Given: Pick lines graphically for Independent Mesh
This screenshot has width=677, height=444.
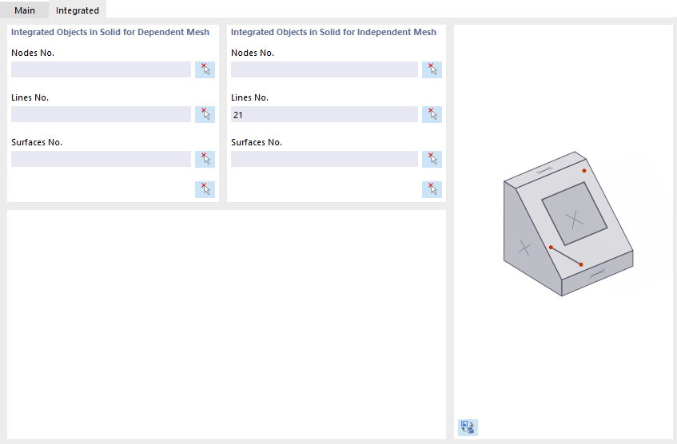Looking at the screenshot, I should 432,114.
